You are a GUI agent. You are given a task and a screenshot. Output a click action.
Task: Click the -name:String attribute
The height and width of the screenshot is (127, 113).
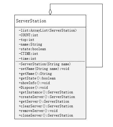(x=30, y=44)
